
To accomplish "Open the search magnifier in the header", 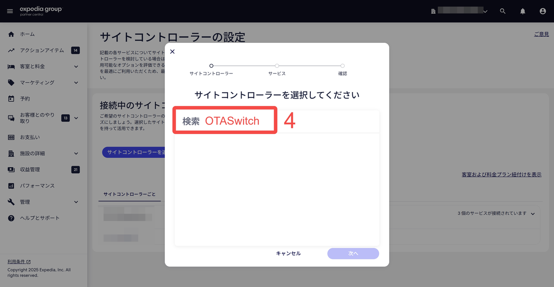I will coord(502,11).
